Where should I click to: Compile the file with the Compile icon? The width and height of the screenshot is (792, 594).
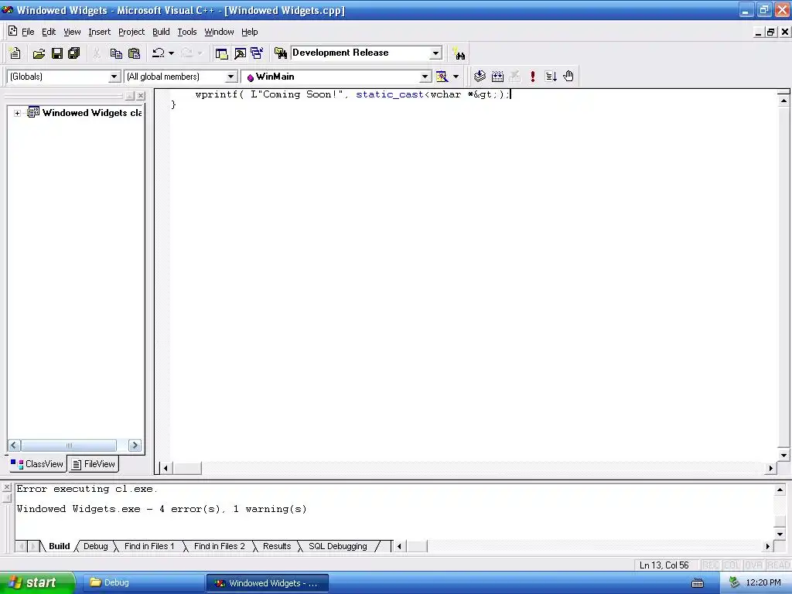[x=480, y=77]
